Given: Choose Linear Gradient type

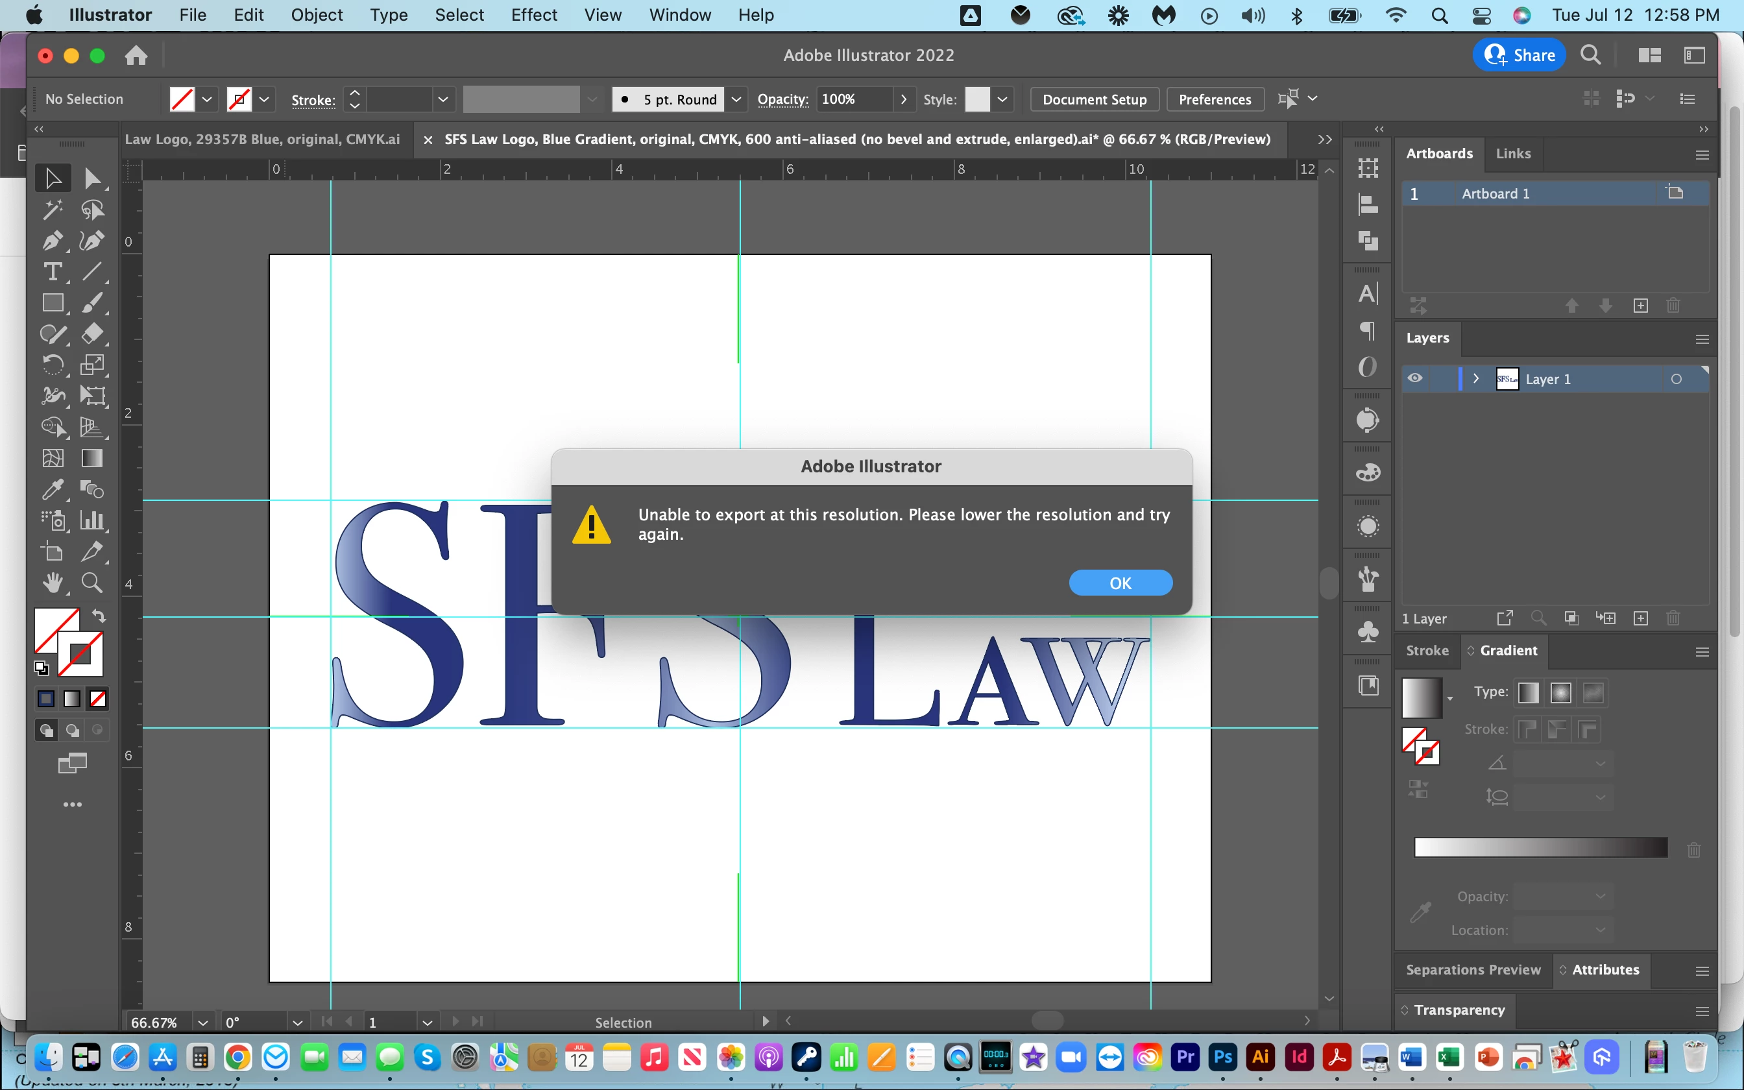Looking at the screenshot, I should 1528,693.
